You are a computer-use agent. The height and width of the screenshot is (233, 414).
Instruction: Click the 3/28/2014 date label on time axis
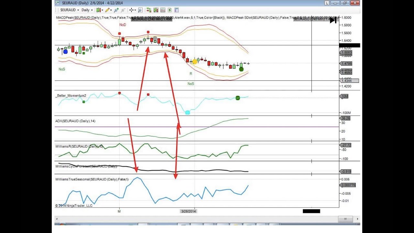tap(188, 211)
